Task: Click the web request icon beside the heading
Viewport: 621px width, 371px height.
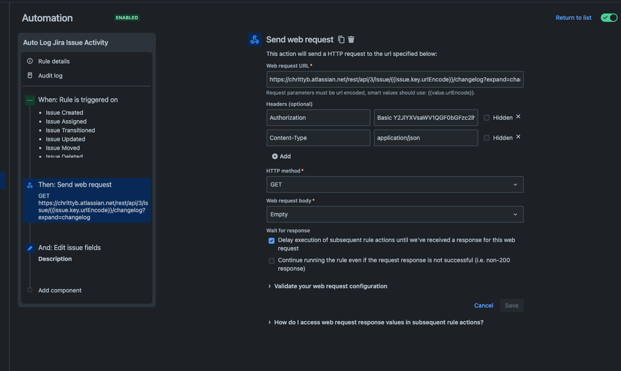Action: [255, 40]
